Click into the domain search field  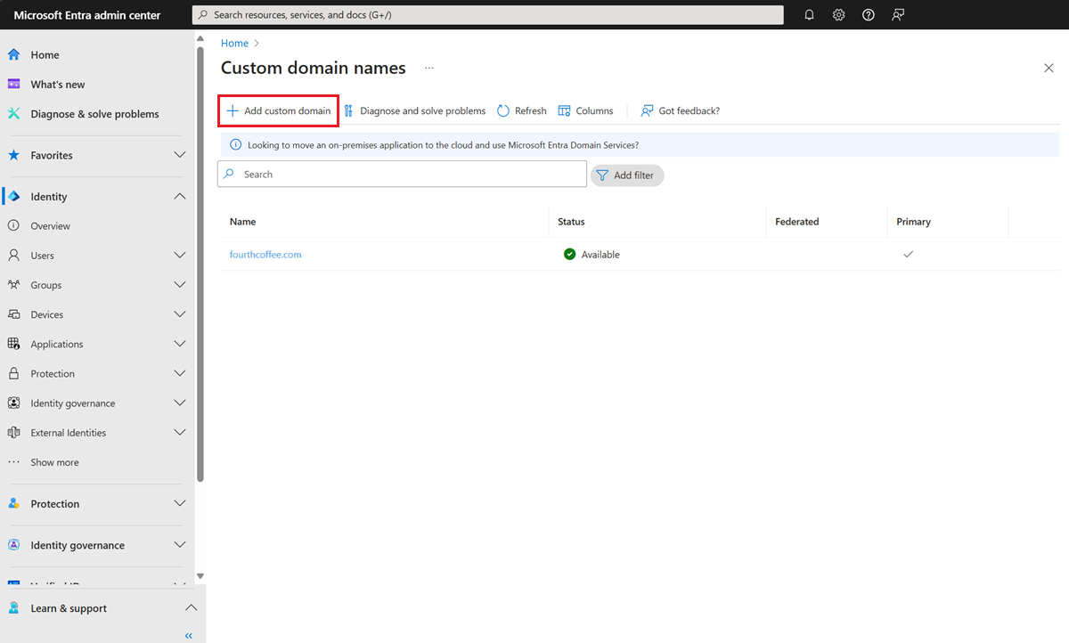401,174
